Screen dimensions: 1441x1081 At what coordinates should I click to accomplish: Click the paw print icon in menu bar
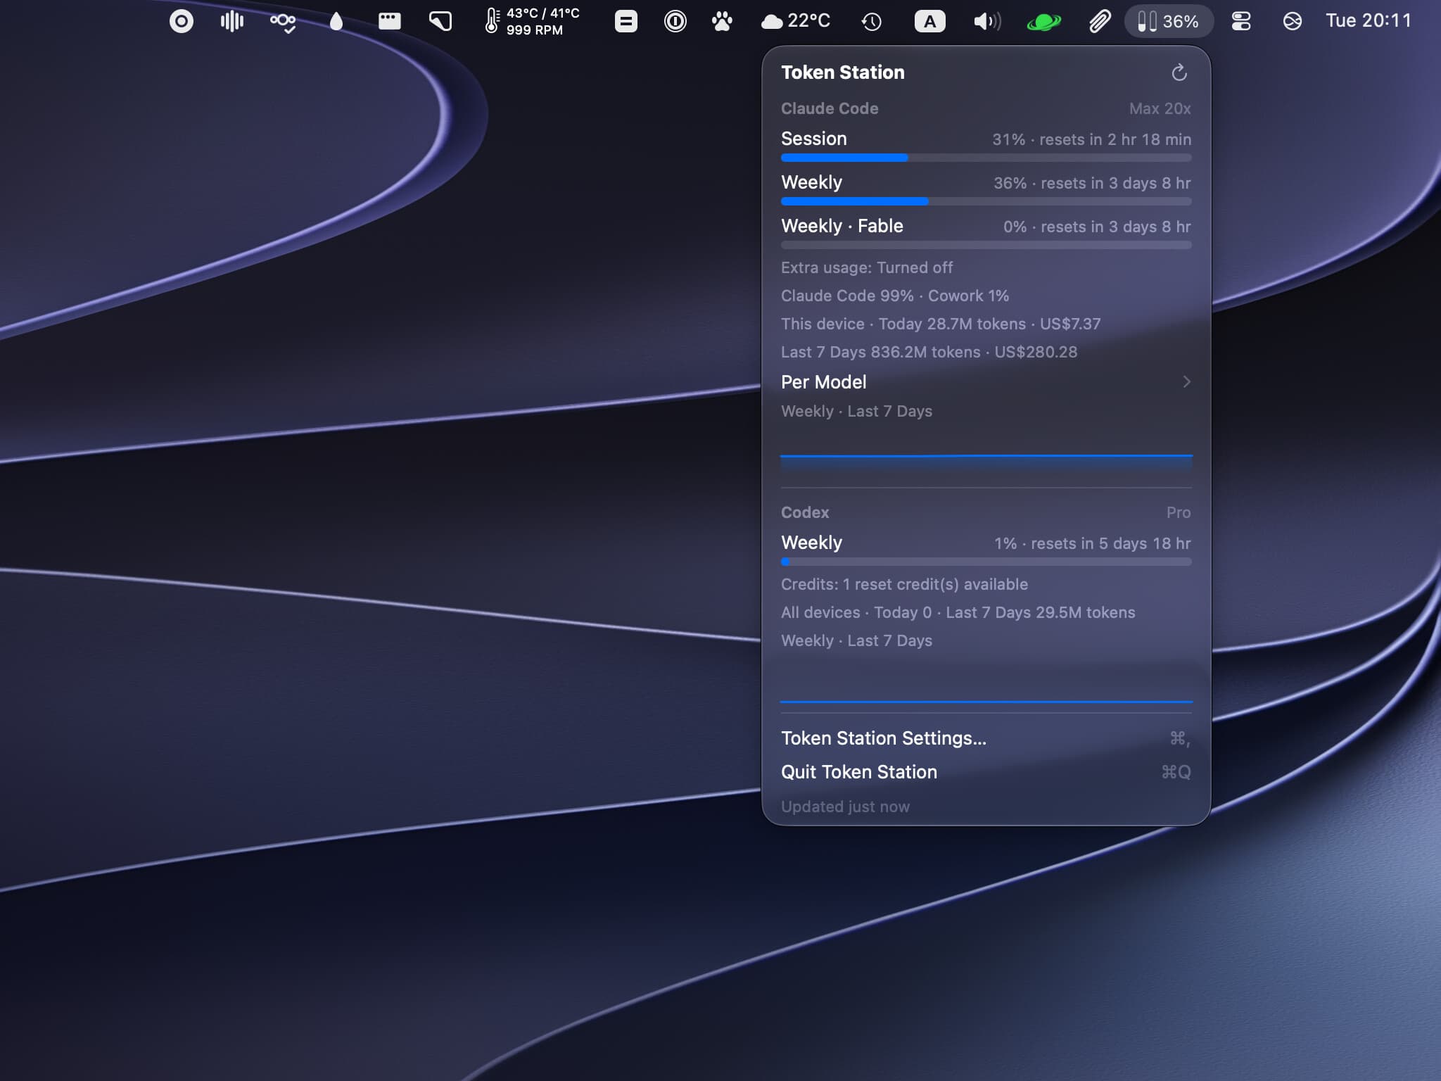pyautogui.click(x=722, y=21)
